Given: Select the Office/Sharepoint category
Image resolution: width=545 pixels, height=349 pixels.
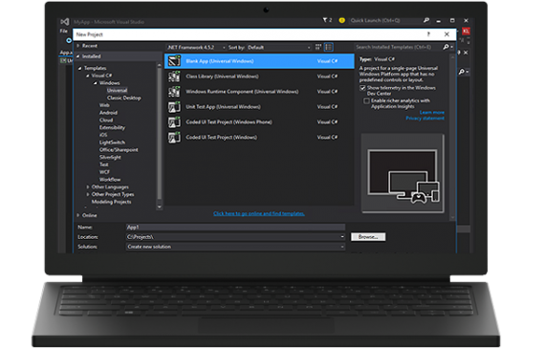Looking at the screenshot, I should [119, 150].
